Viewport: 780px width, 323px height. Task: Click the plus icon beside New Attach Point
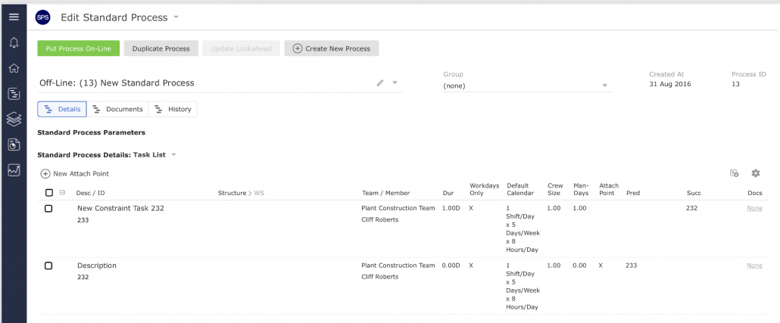click(x=45, y=174)
